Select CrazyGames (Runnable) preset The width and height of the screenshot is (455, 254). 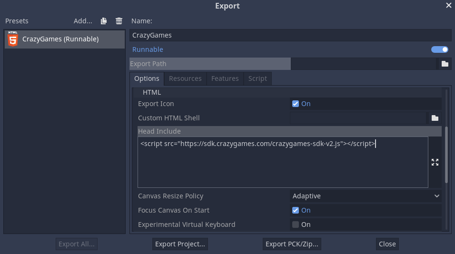pos(65,39)
